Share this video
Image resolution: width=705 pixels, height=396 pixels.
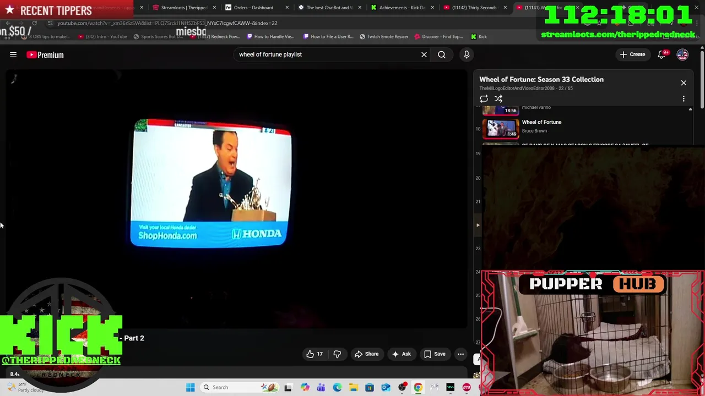point(366,354)
